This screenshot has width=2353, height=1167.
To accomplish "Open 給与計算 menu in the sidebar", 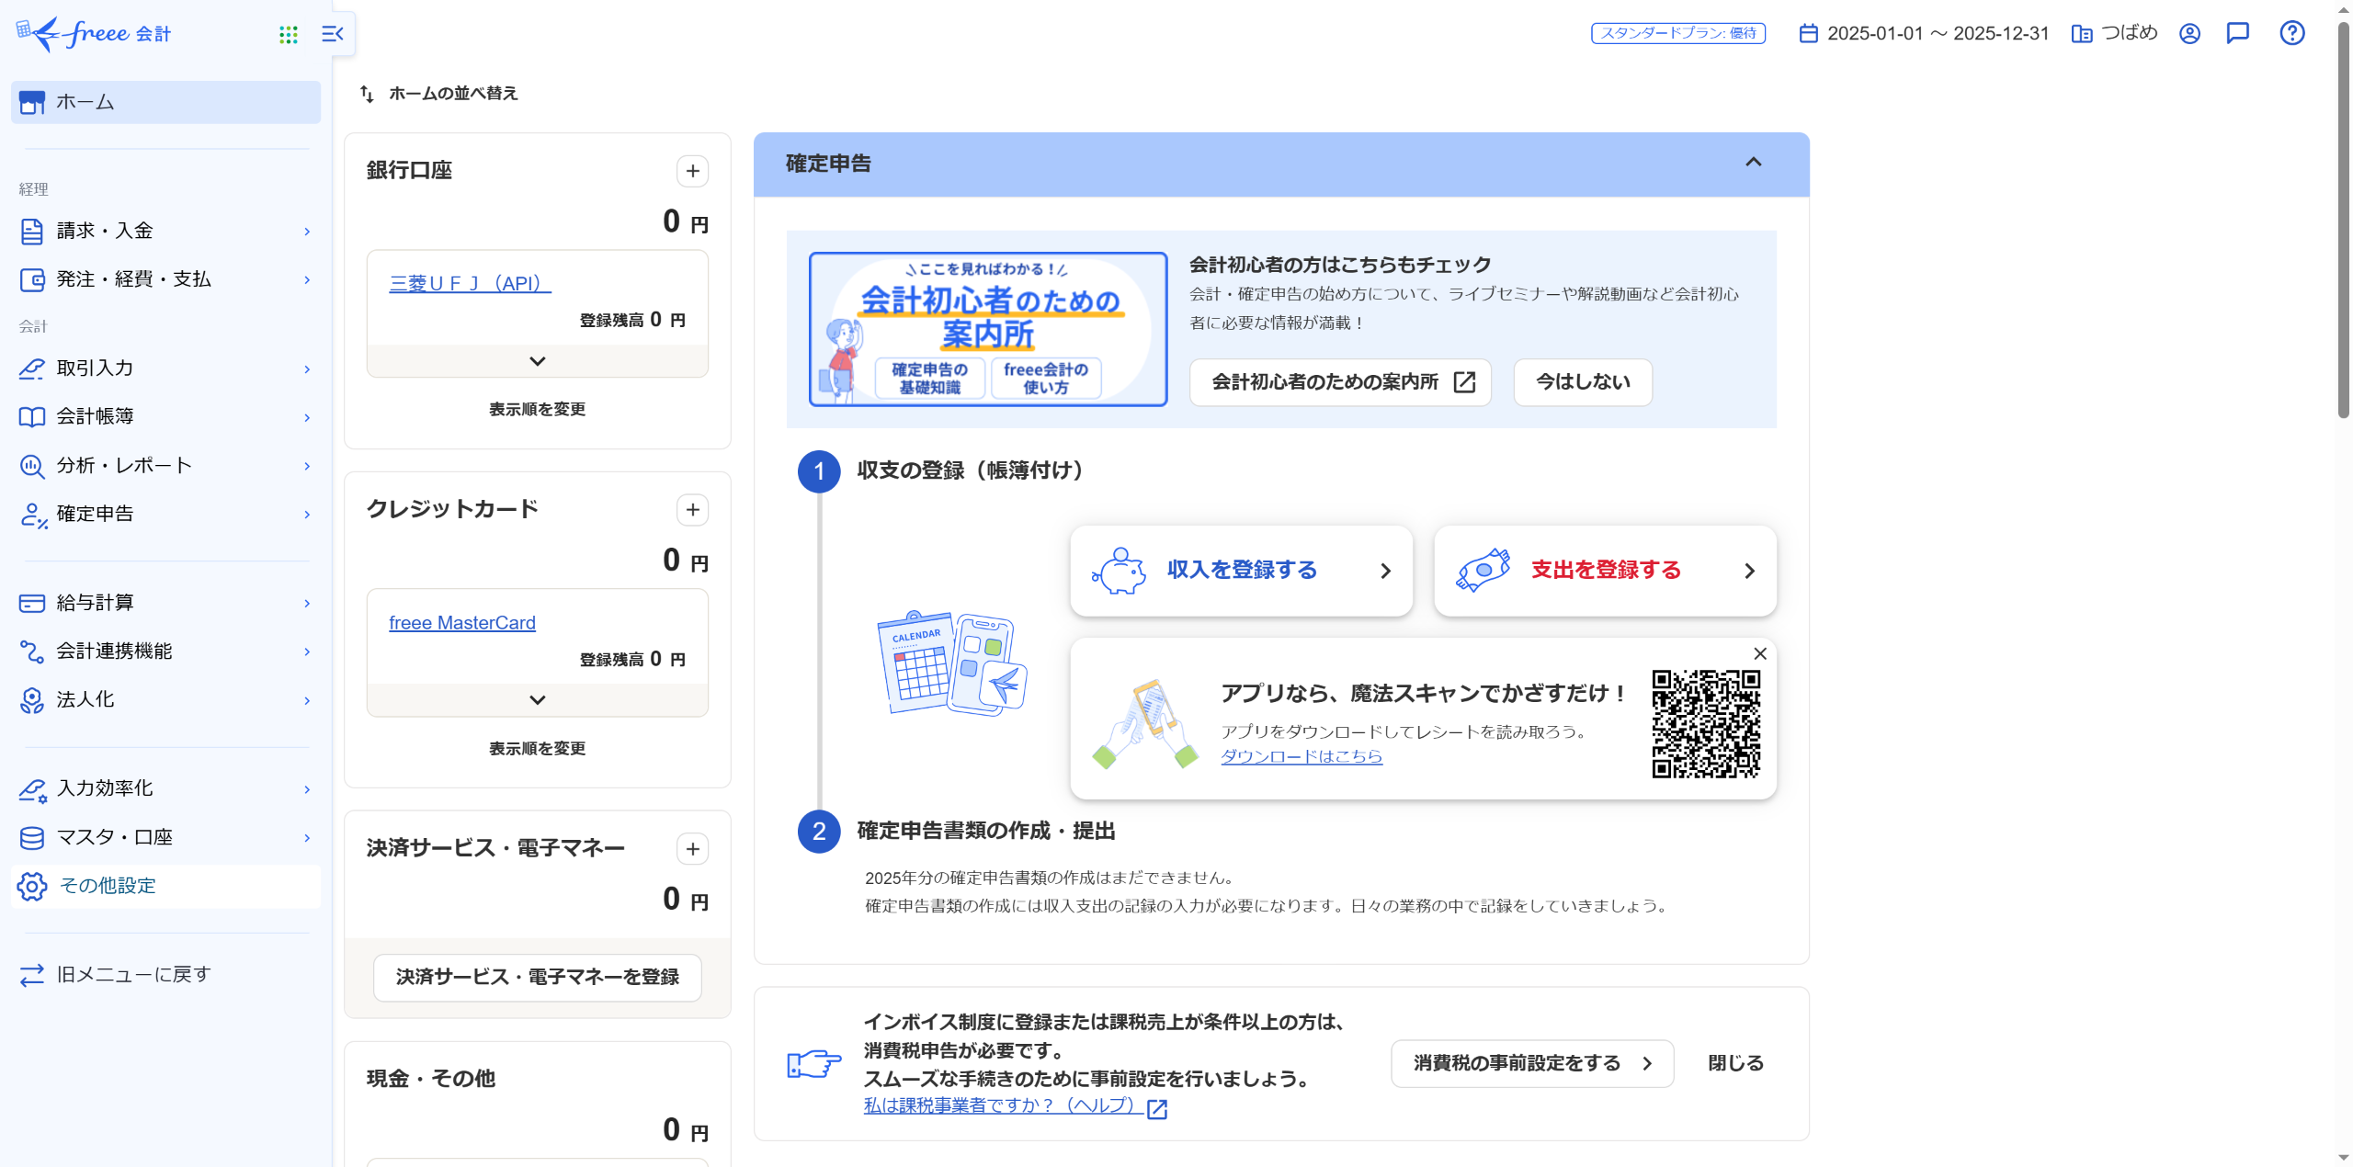I will click(165, 603).
